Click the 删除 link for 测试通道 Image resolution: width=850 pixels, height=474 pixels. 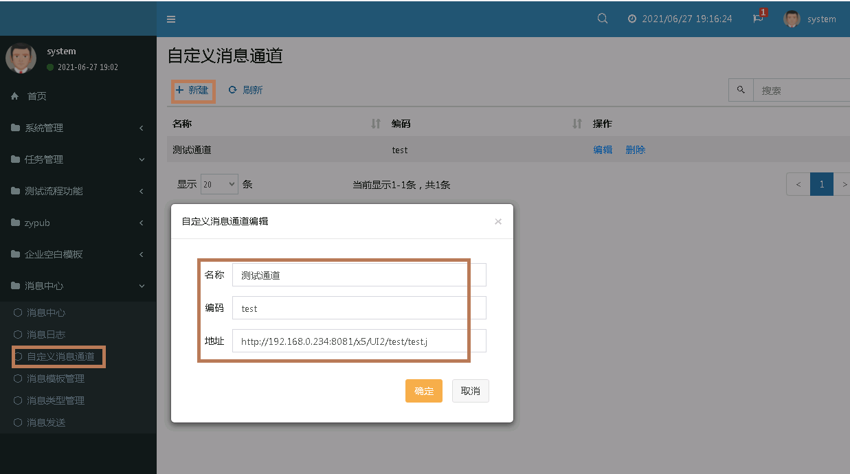(x=636, y=150)
